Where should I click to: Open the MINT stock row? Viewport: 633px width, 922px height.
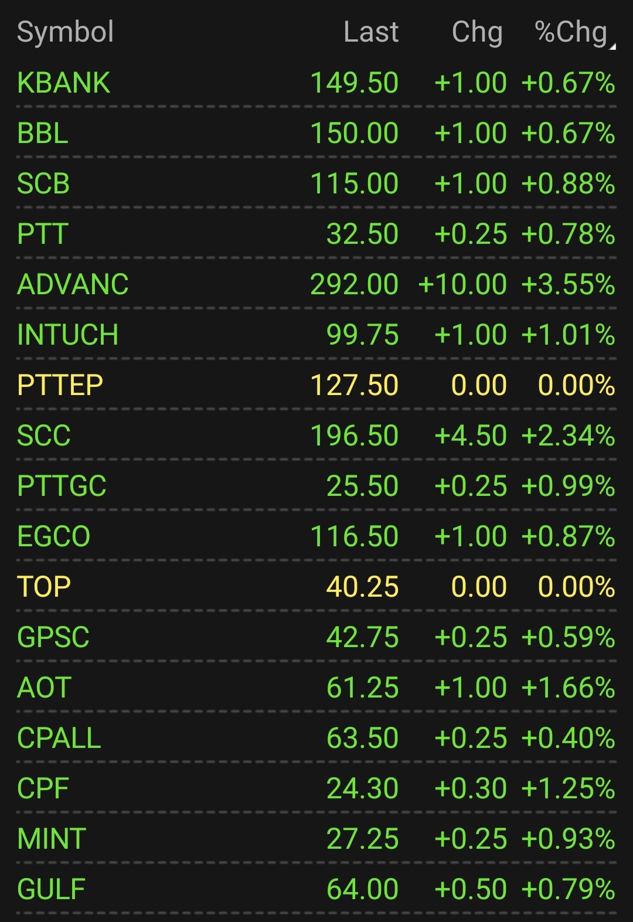[316, 839]
